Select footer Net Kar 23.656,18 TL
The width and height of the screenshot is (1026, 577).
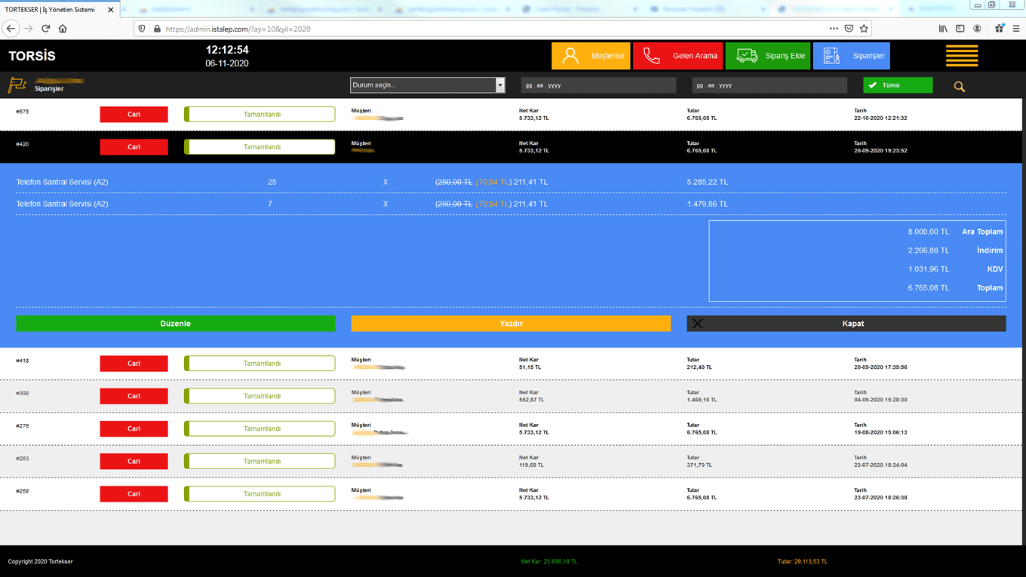pyautogui.click(x=548, y=562)
